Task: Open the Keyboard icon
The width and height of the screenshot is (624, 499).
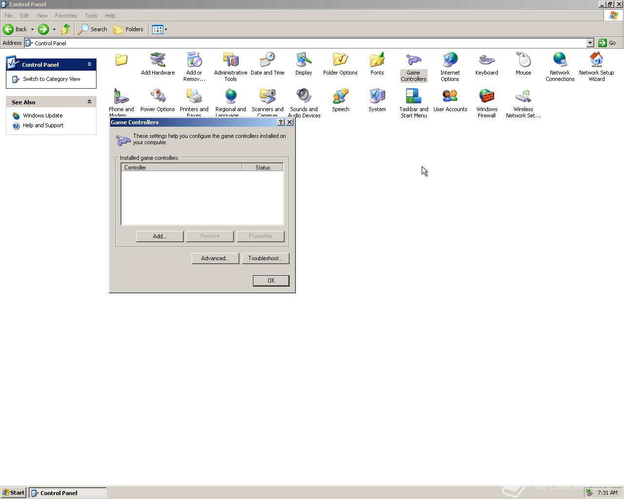Action: [x=487, y=64]
